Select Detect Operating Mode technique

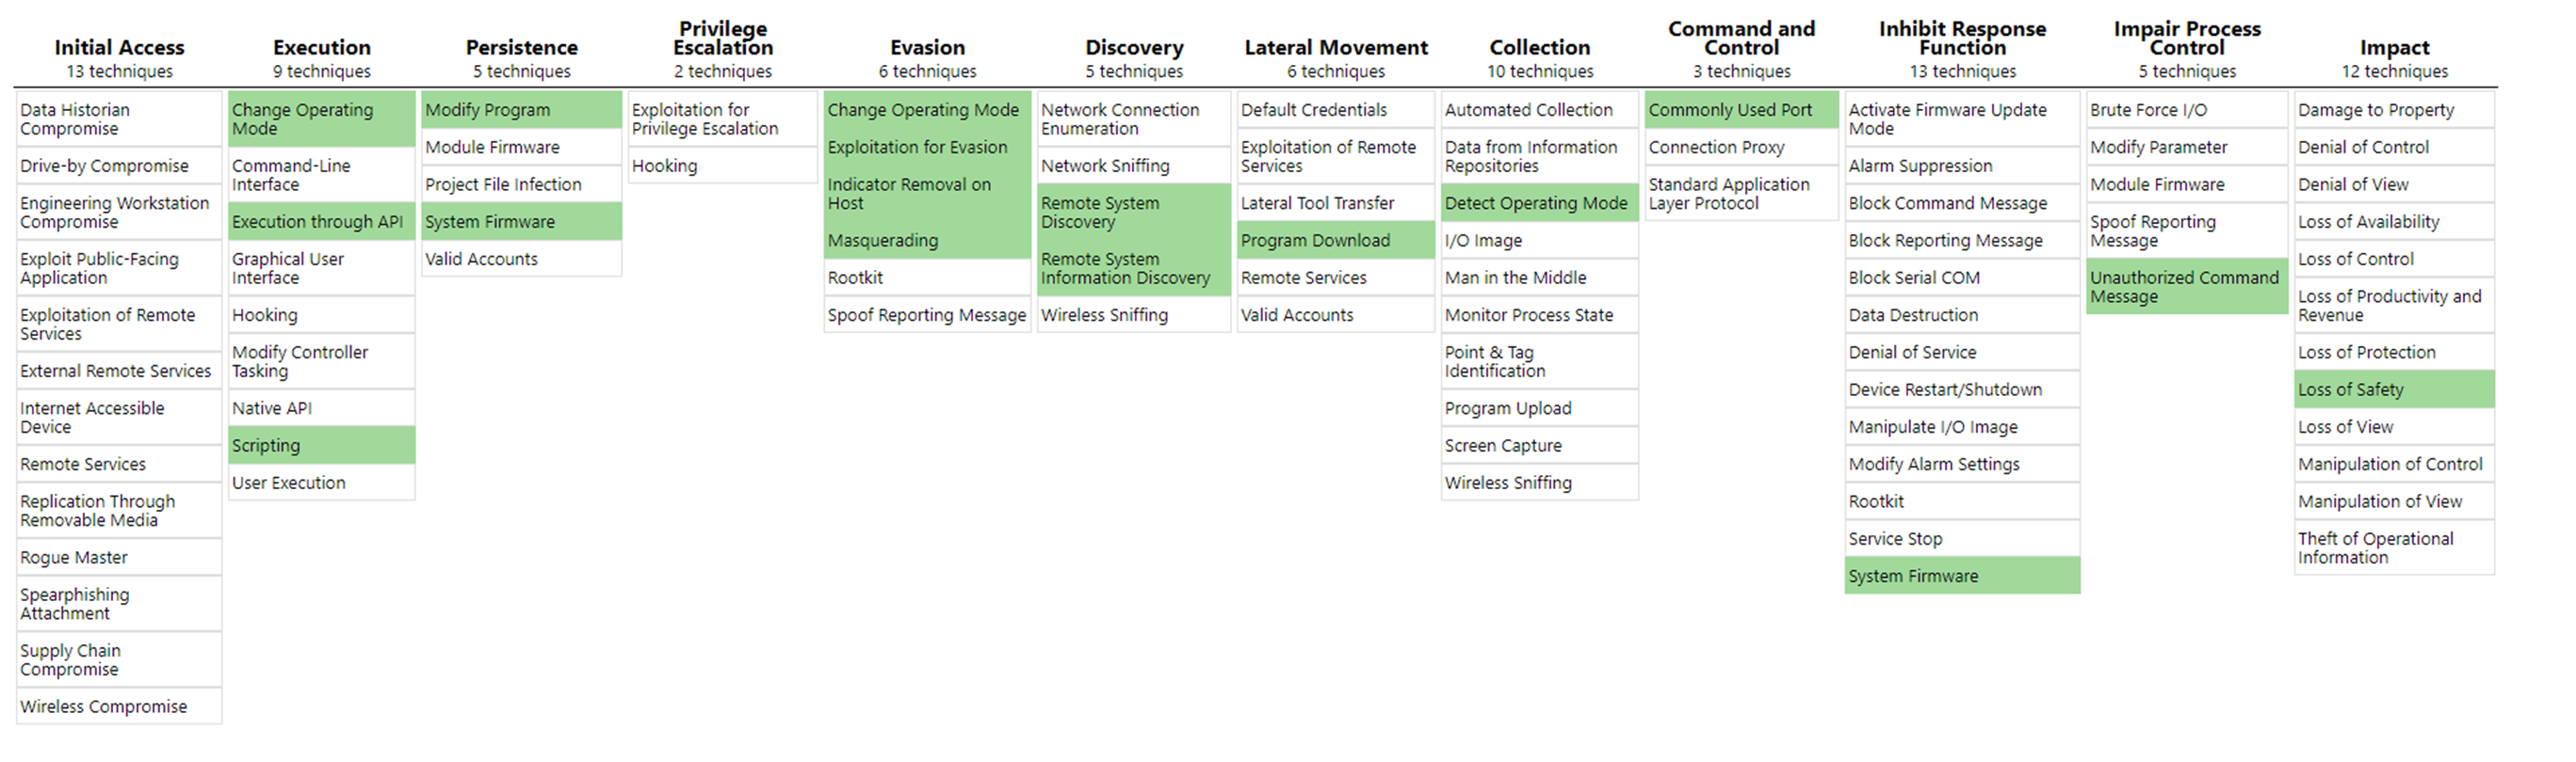[1539, 203]
